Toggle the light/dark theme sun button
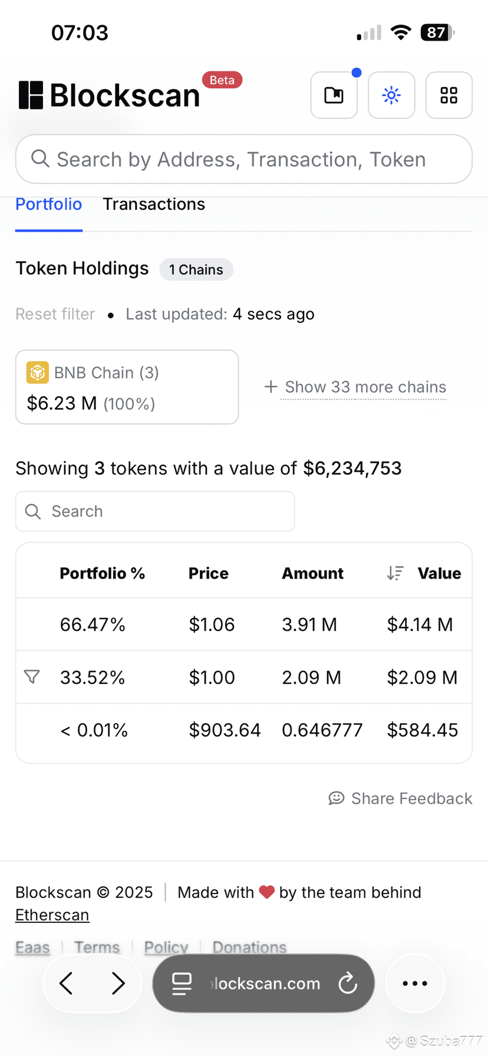 point(391,95)
